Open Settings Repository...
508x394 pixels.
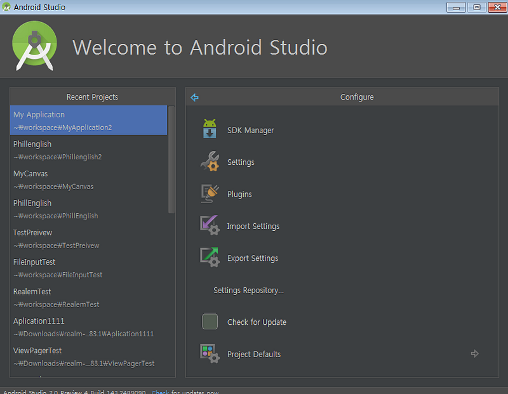coord(248,291)
